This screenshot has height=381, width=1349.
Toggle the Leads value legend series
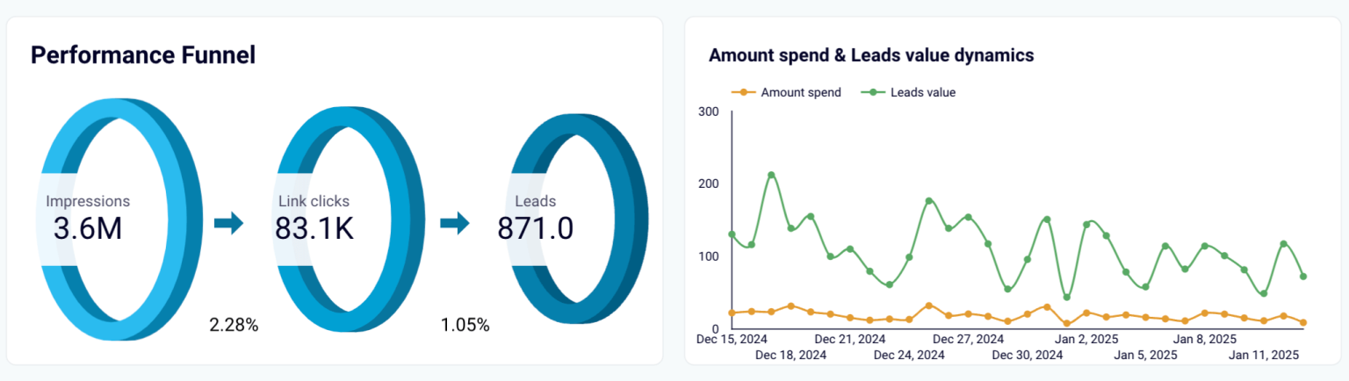pyautogui.click(x=912, y=92)
